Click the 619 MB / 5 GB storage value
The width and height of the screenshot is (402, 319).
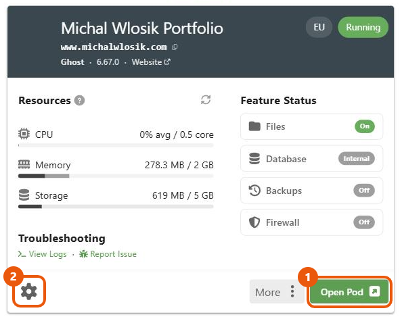coord(183,195)
